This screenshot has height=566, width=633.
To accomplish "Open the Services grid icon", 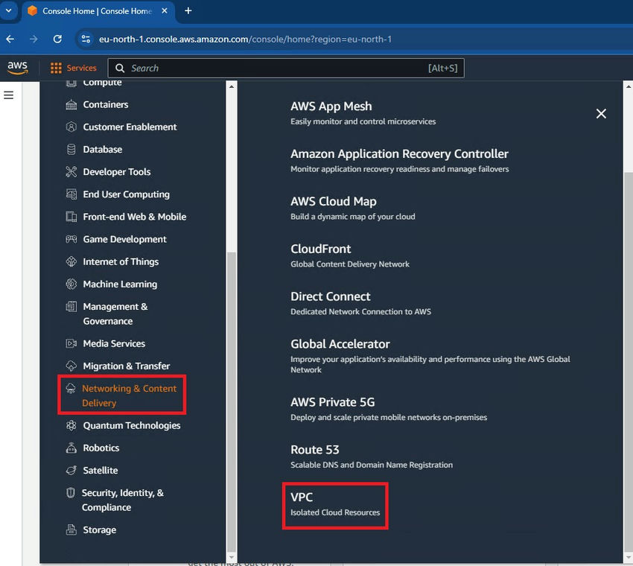I will [56, 68].
